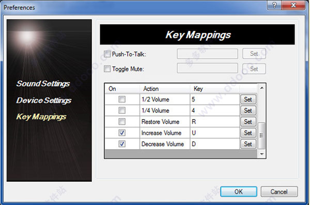Switch to Device Settings page

pyautogui.click(x=44, y=100)
